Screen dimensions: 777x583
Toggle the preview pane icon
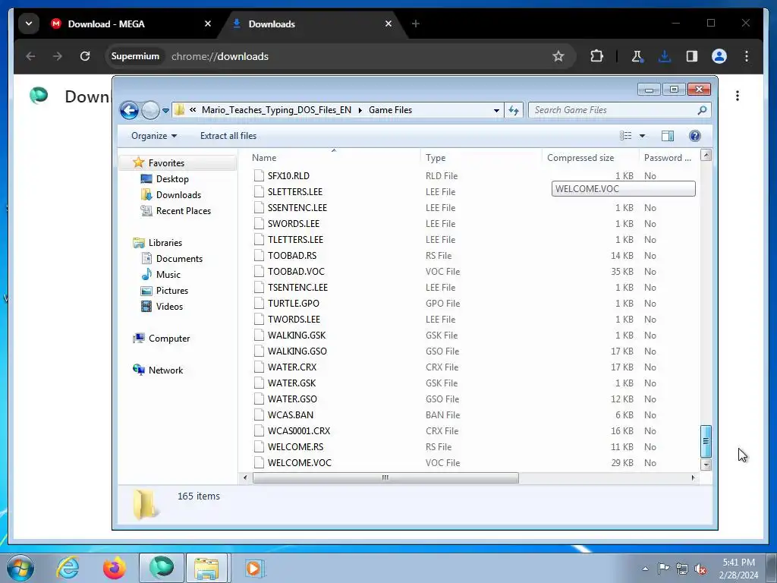click(668, 136)
